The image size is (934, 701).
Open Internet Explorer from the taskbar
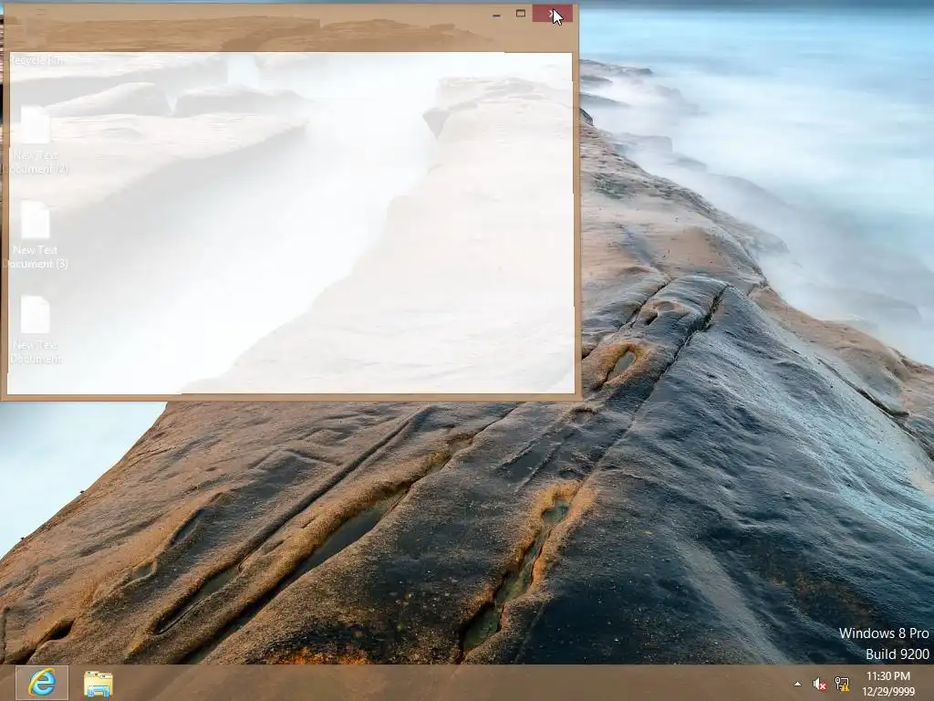coord(42,683)
